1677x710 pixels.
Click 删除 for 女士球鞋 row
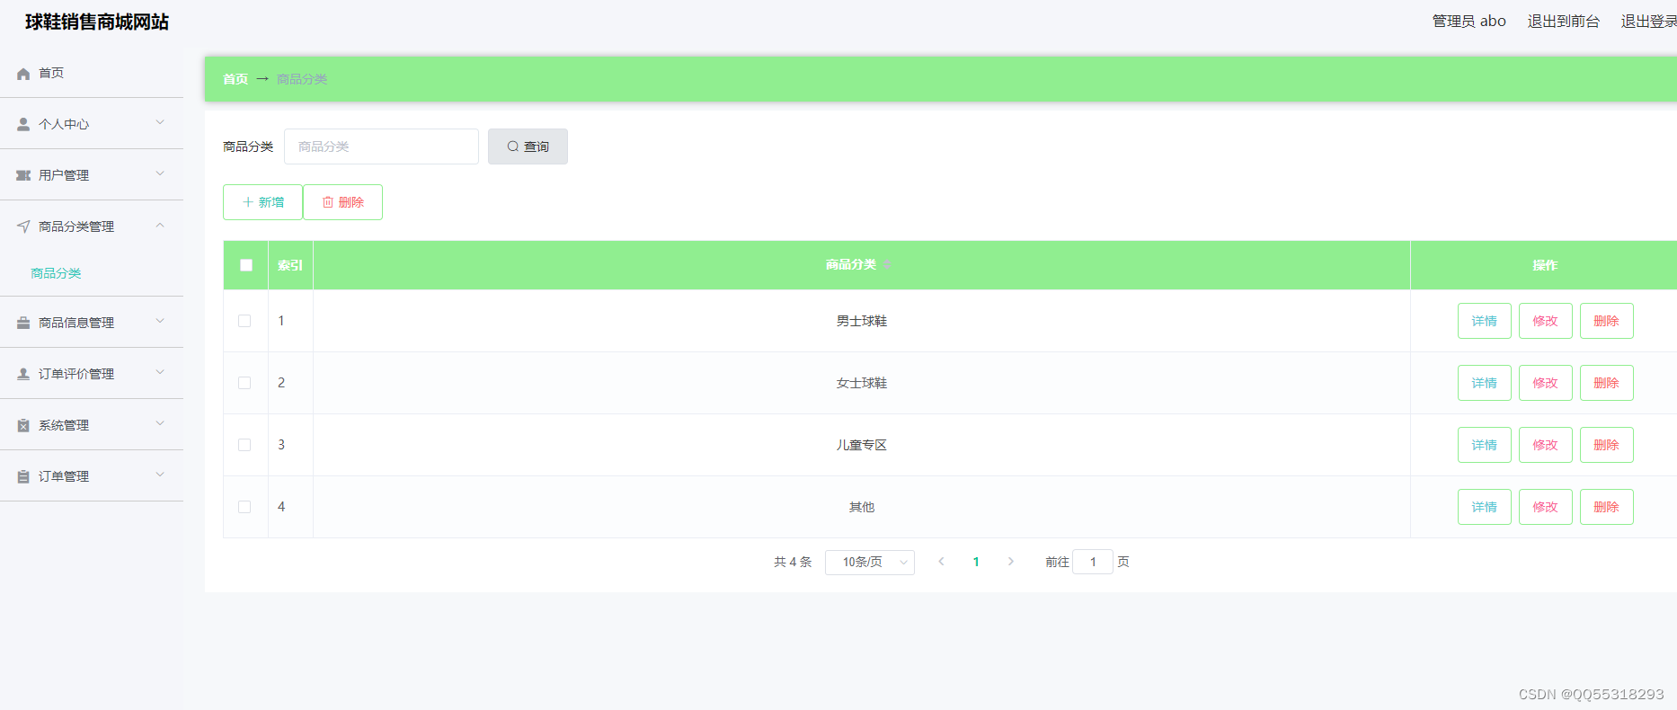pyautogui.click(x=1607, y=383)
